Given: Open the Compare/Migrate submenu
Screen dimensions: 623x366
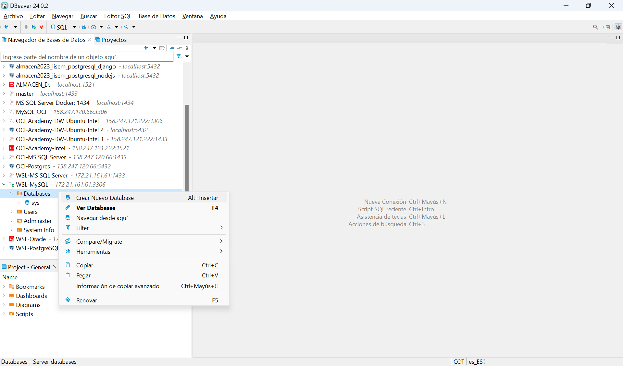Looking at the screenshot, I should click(x=144, y=241).
